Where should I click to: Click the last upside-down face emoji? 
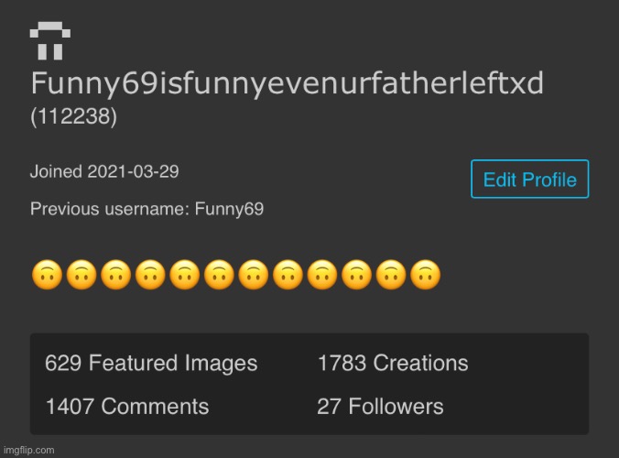[x=426, y=275]
